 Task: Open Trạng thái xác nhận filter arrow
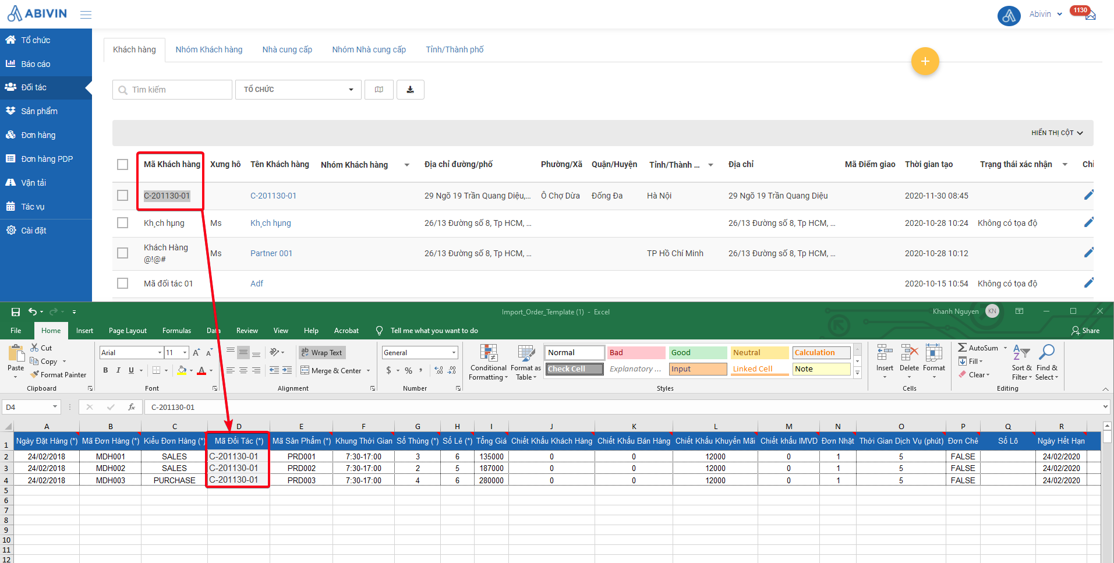pos(1065,164)
